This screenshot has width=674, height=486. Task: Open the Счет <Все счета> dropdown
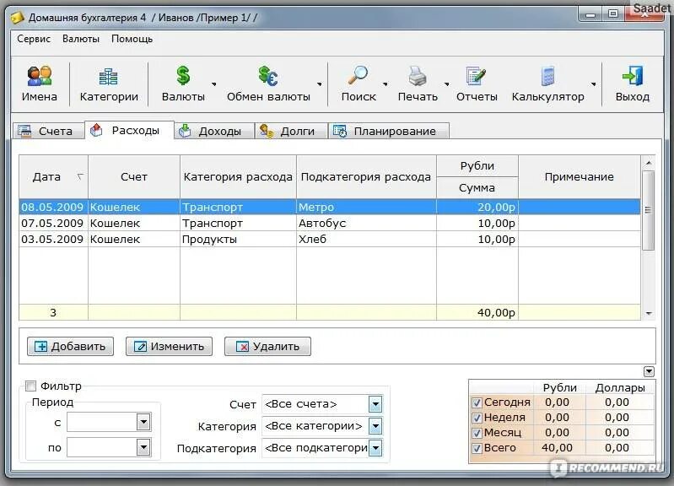375,404
